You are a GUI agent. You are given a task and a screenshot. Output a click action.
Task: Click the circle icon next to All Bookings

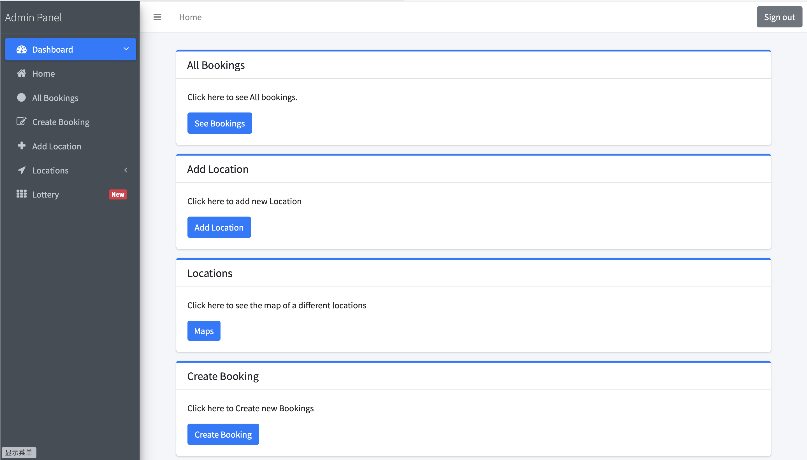21,97
